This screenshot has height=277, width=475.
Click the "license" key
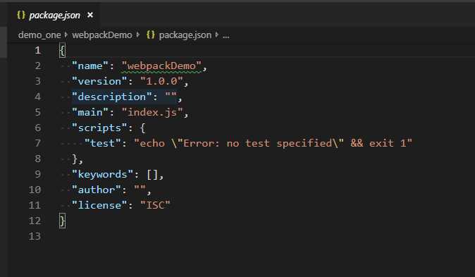[x=99, y=205]
